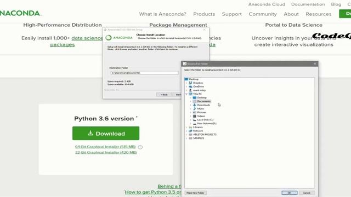Expand the Dropbox tree node
351x197 pixels.
(186, 83)
